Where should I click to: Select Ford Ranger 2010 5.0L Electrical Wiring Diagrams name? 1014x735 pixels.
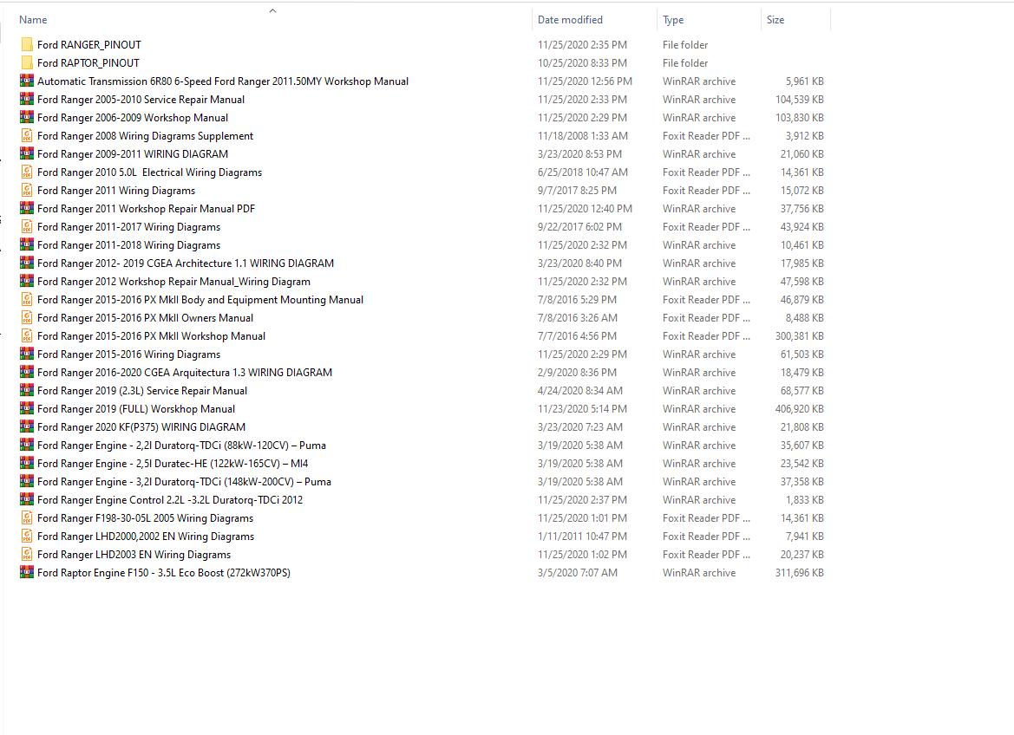pyautogui.click(x=149, y=172)
